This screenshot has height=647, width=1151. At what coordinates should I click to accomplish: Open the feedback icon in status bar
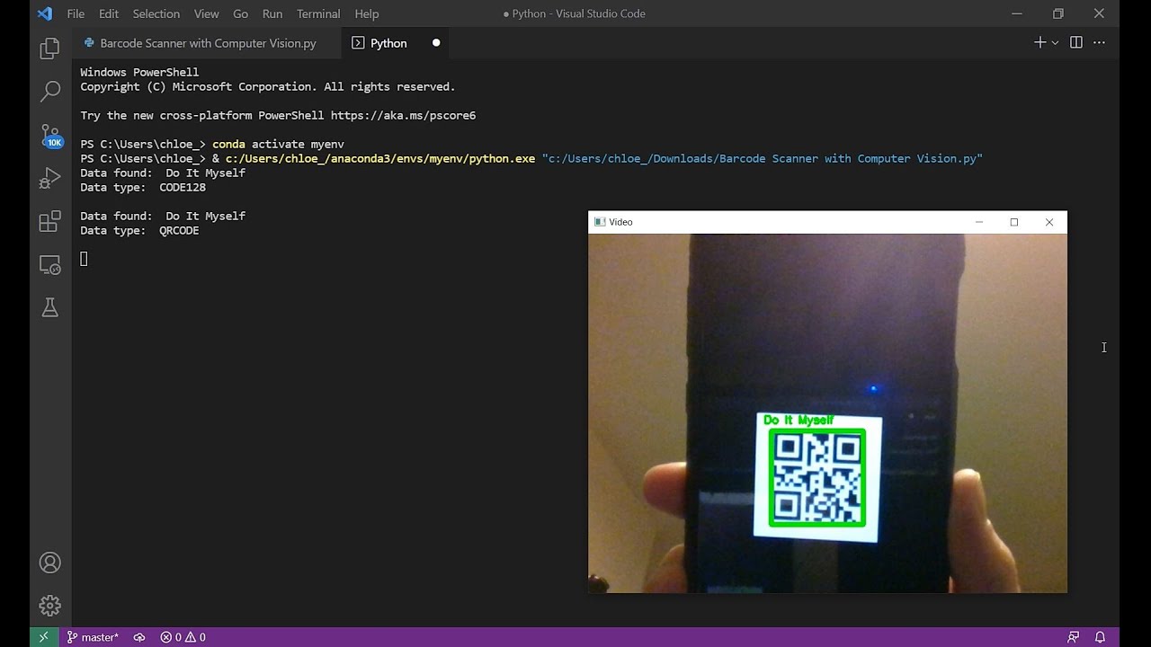click(1073, 637)
